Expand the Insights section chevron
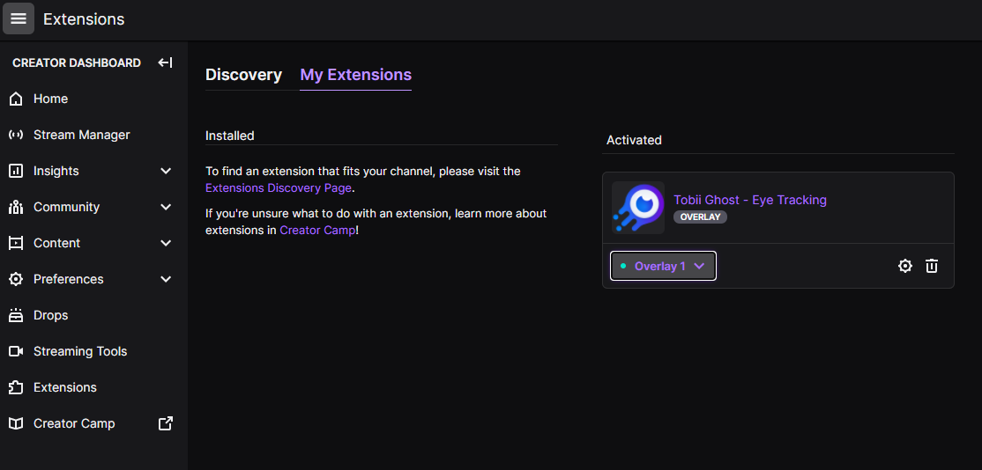Image resolution: width=982 pixels, height=470 pixels. [166, 171]
